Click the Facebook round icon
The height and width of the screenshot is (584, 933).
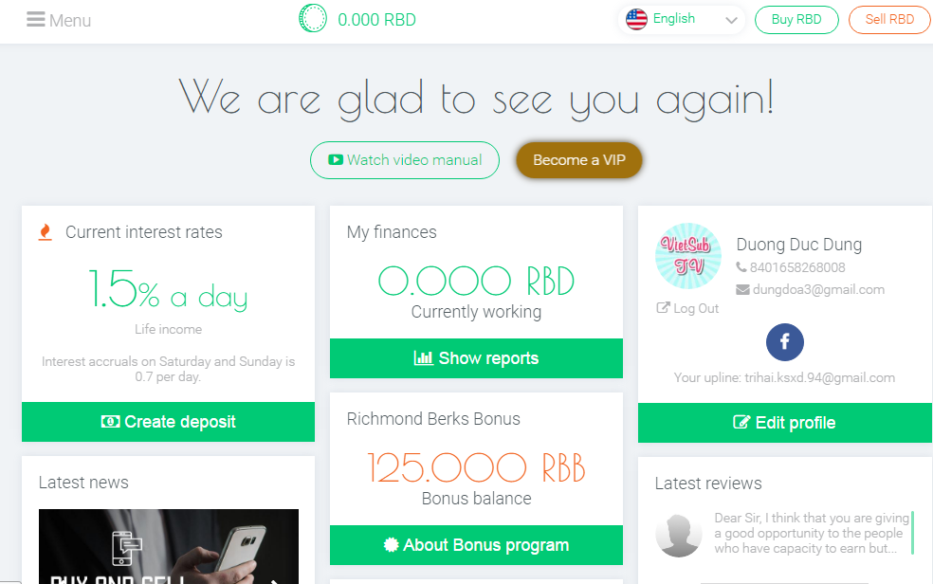click(784, 342)
